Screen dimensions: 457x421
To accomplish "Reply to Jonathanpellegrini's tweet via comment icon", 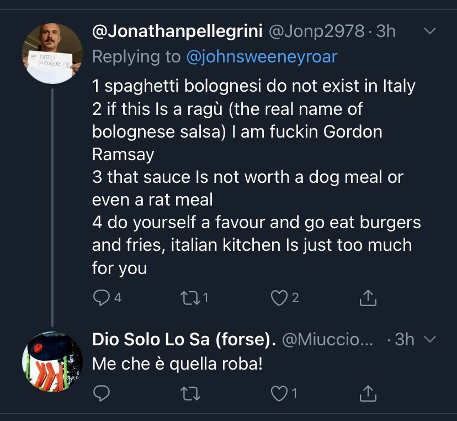I will tap(101, 298).
